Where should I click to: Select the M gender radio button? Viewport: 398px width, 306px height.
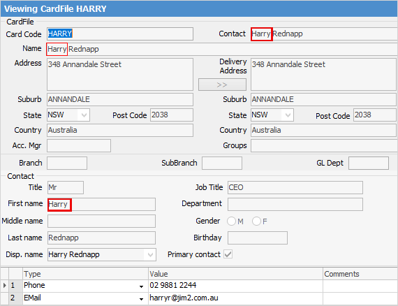[x=231, y=221]
